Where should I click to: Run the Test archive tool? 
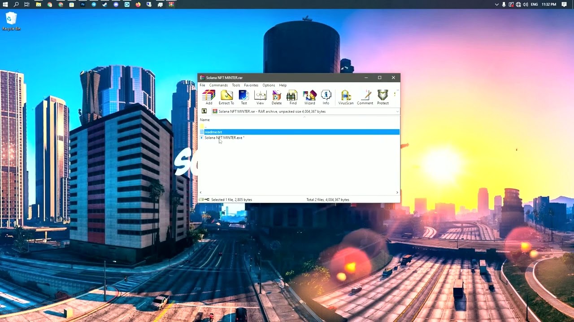click(244, 97)
